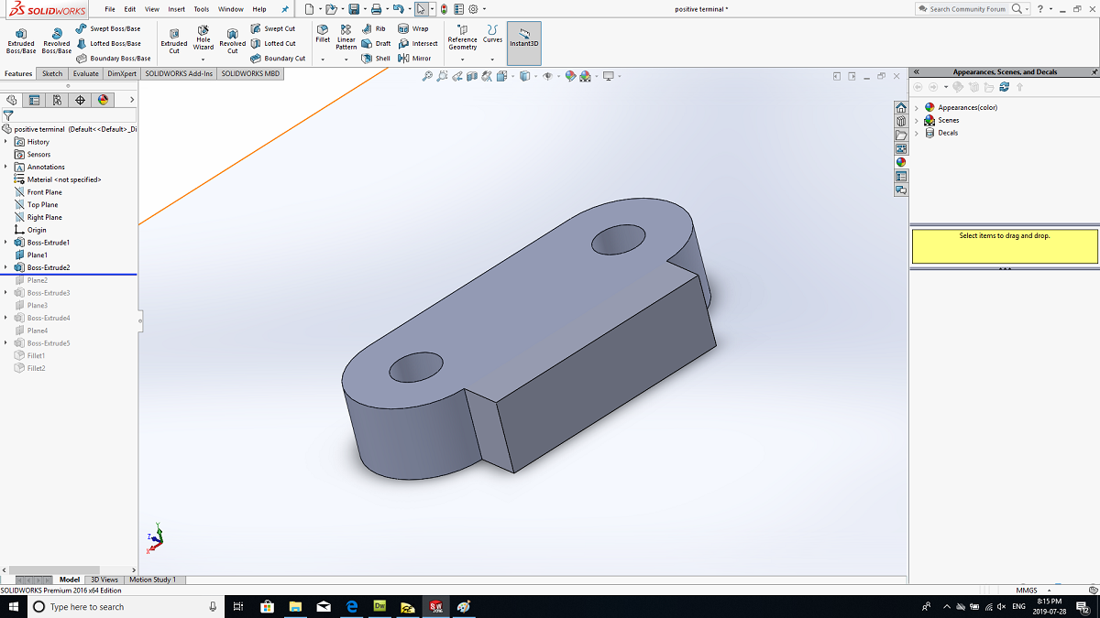Expand the Appearances(color) node

(917, 108)
